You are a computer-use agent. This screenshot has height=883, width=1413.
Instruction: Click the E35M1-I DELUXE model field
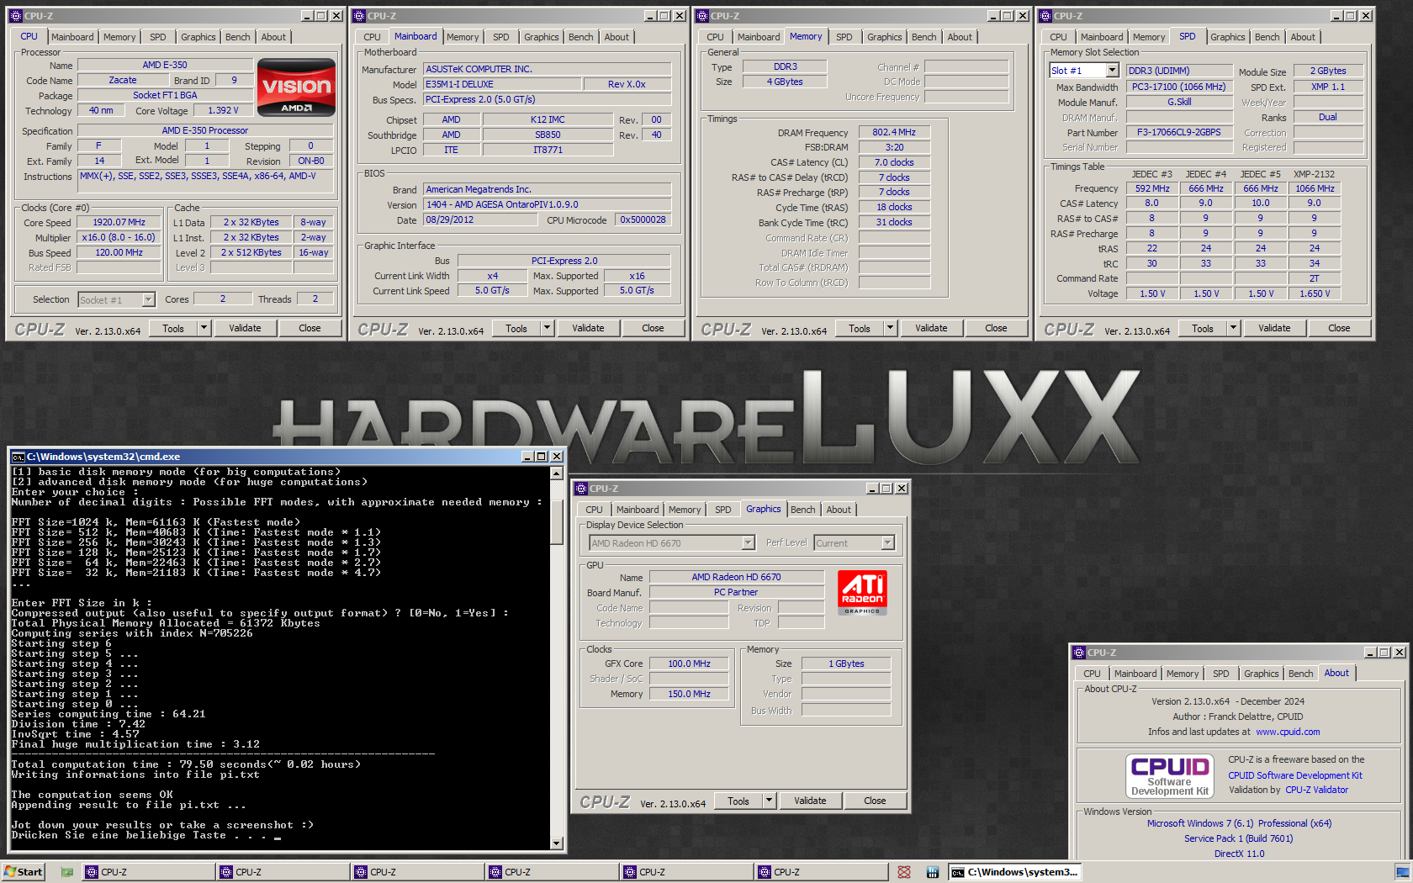click(502, 84)
